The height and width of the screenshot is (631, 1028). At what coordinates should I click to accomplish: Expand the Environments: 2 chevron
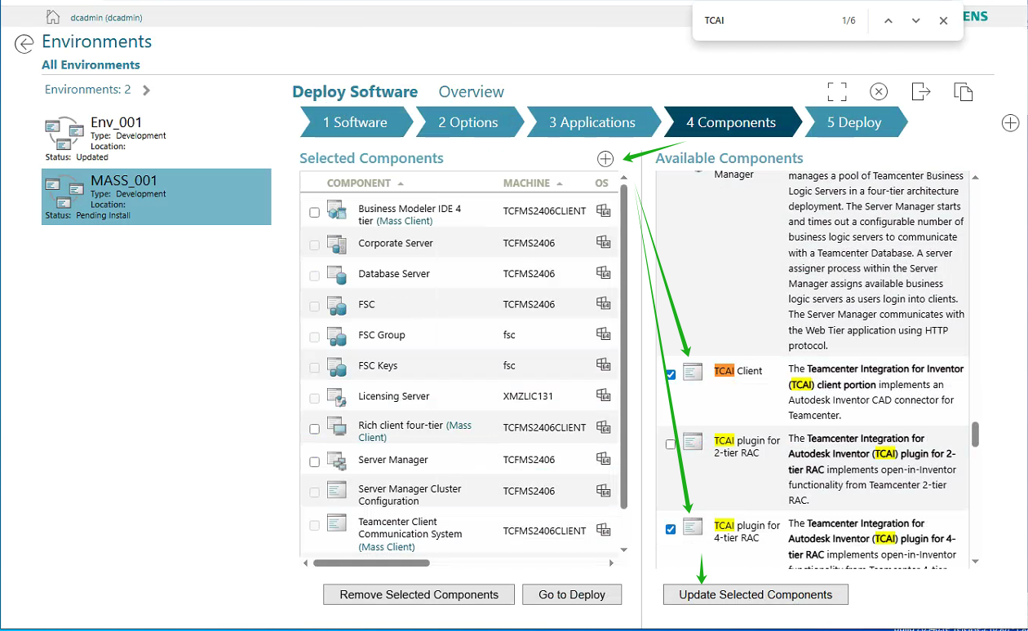pyautogui.click(x=146, y=90)
